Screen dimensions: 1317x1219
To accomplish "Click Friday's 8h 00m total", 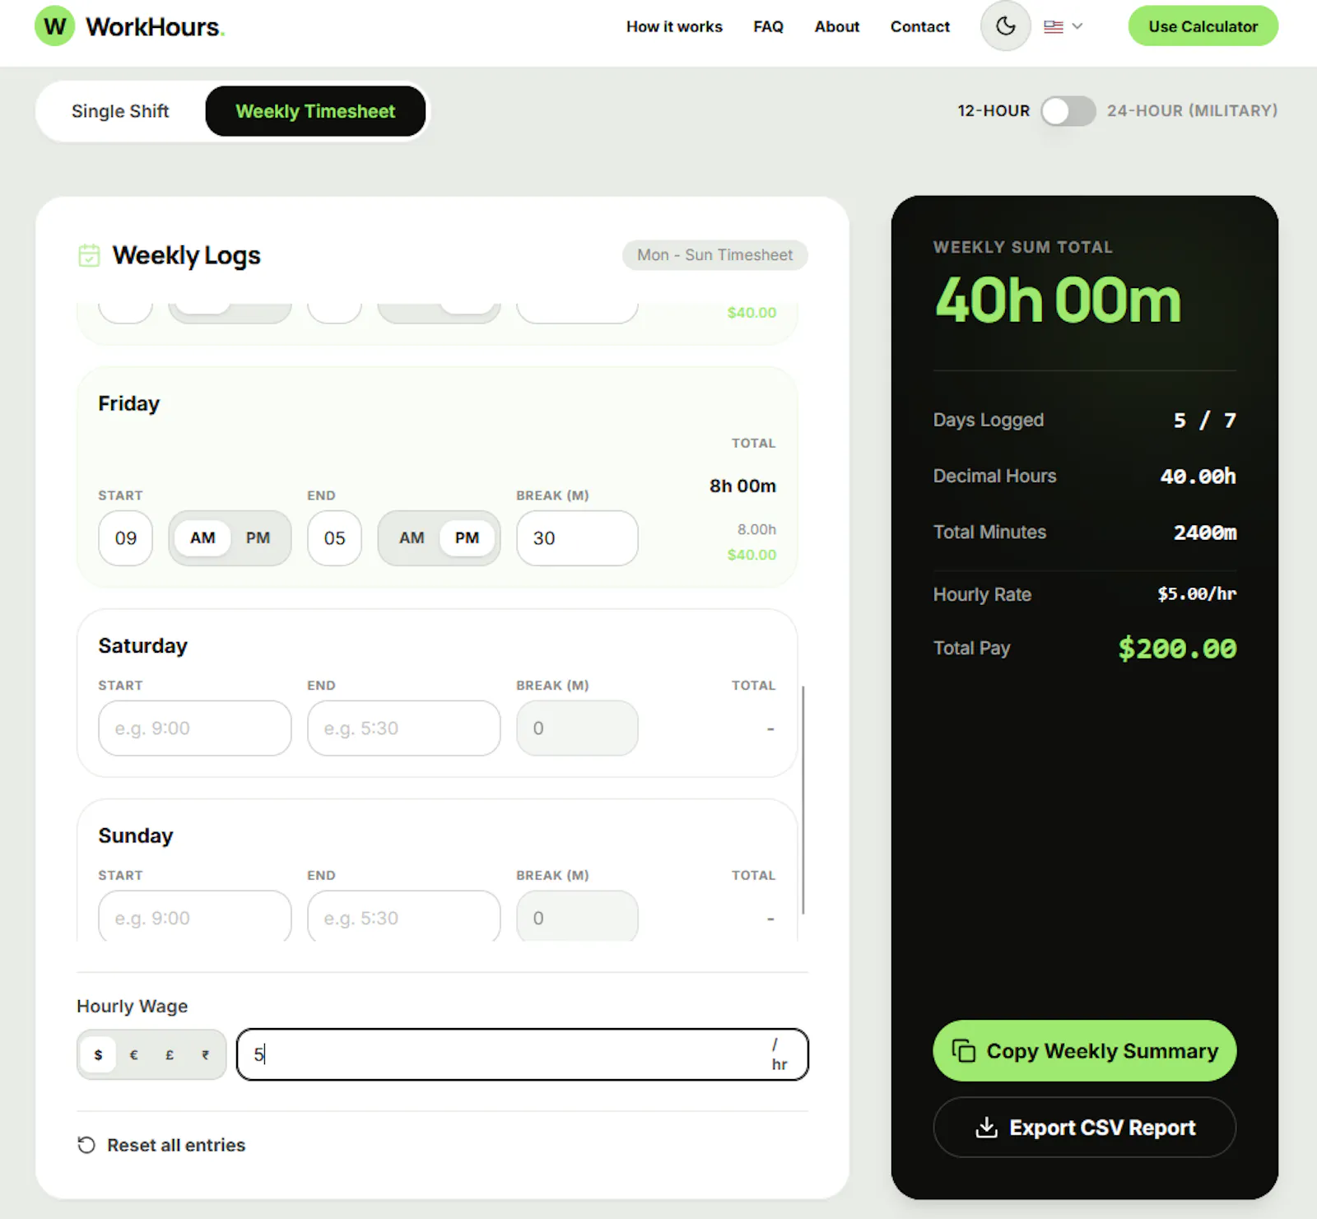I will click(742, 486).
